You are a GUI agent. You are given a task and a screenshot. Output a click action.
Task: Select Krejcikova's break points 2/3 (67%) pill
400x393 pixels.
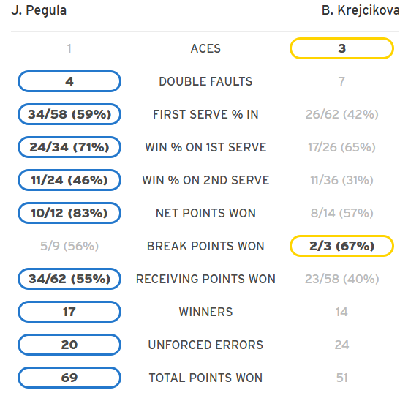341,246
